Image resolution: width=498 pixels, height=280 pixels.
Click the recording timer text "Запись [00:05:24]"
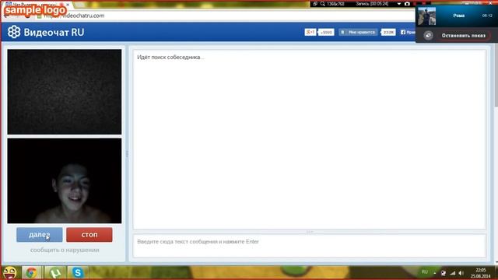point(372,4)
